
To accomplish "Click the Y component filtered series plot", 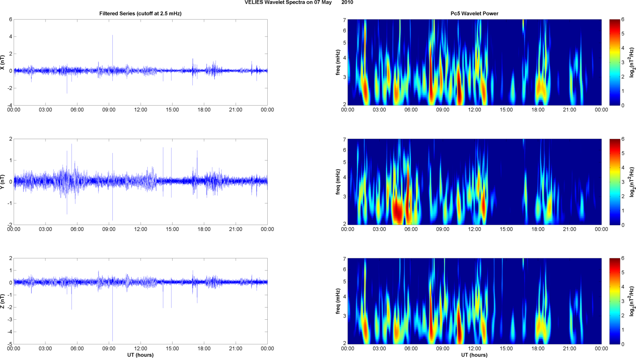I will coord(141,182).
